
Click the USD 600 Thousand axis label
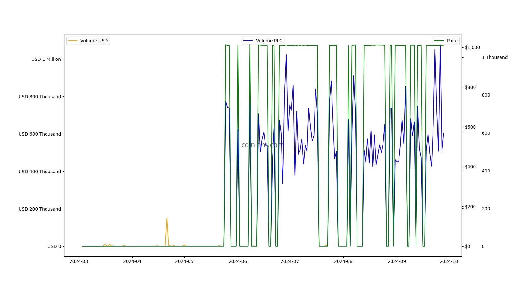[40, 134]
